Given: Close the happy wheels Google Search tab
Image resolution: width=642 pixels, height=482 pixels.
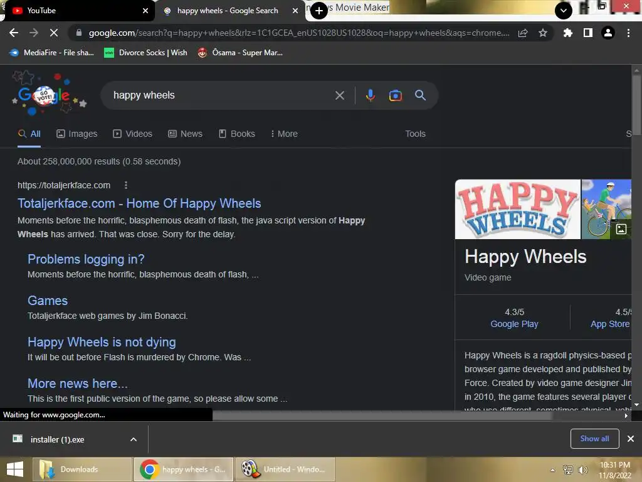Looking at the screenshot, I should tap(295, 11).
